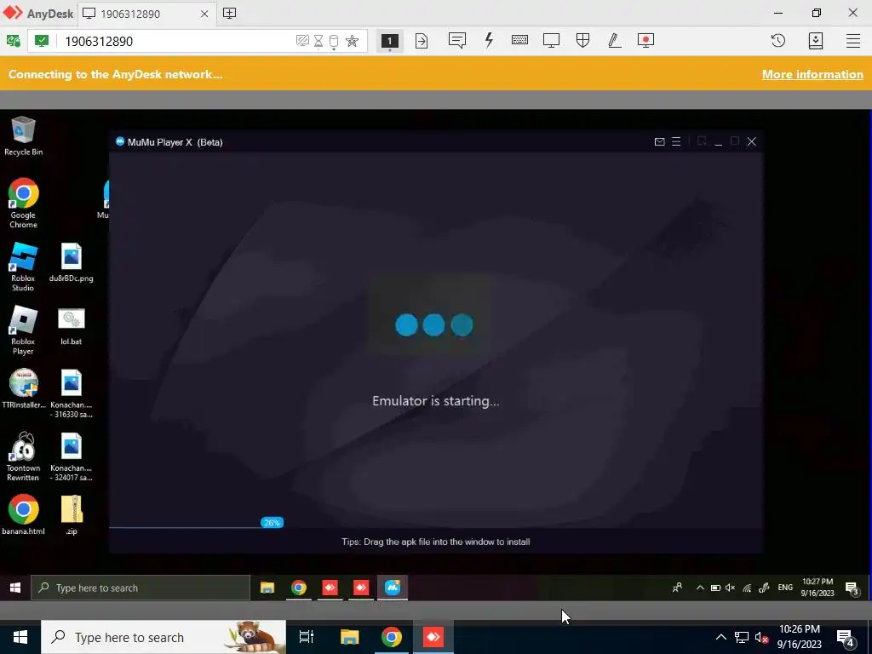
Task: Open the local Windows Start button
Action: 20,637
